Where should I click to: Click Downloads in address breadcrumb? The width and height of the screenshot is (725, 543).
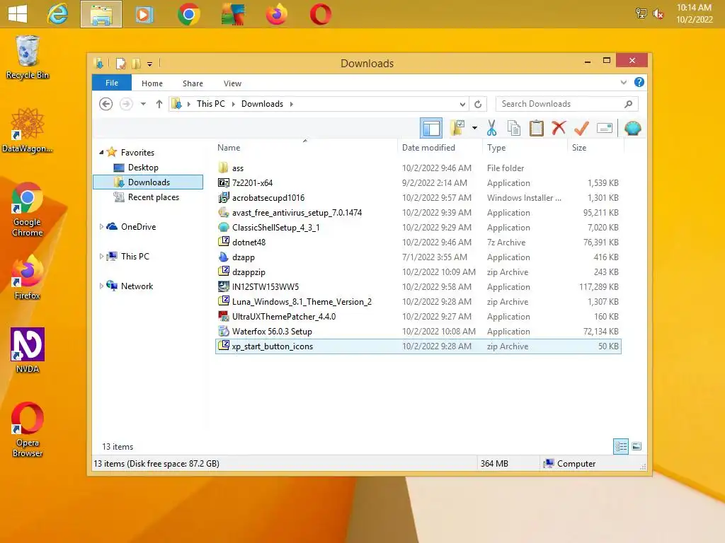pos(262,104)
